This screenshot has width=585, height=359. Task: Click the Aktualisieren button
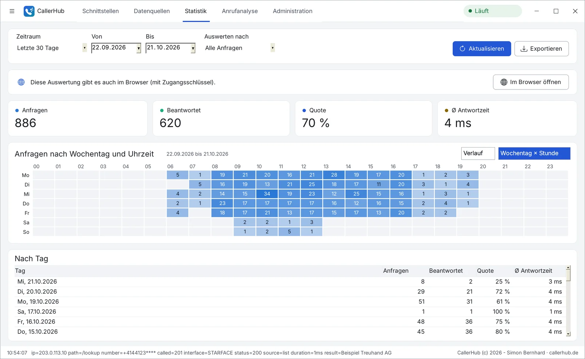point(482,49)
